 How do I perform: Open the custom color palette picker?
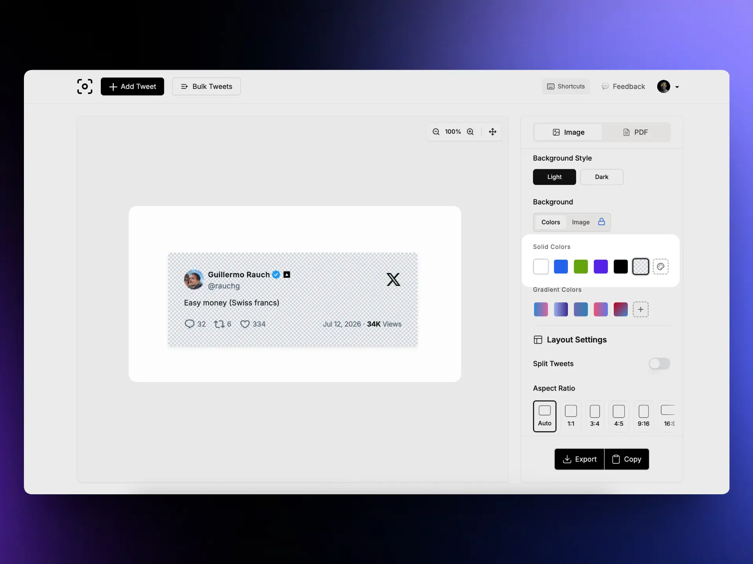(x=660, y=267)
